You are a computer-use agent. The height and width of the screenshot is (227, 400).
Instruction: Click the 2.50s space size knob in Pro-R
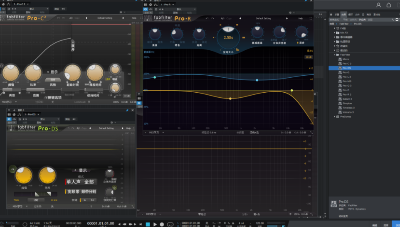click(228, 36)
